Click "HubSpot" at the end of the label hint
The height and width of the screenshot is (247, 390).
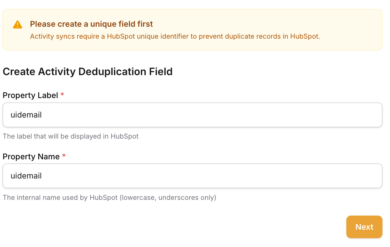click(x=124, y=136)
